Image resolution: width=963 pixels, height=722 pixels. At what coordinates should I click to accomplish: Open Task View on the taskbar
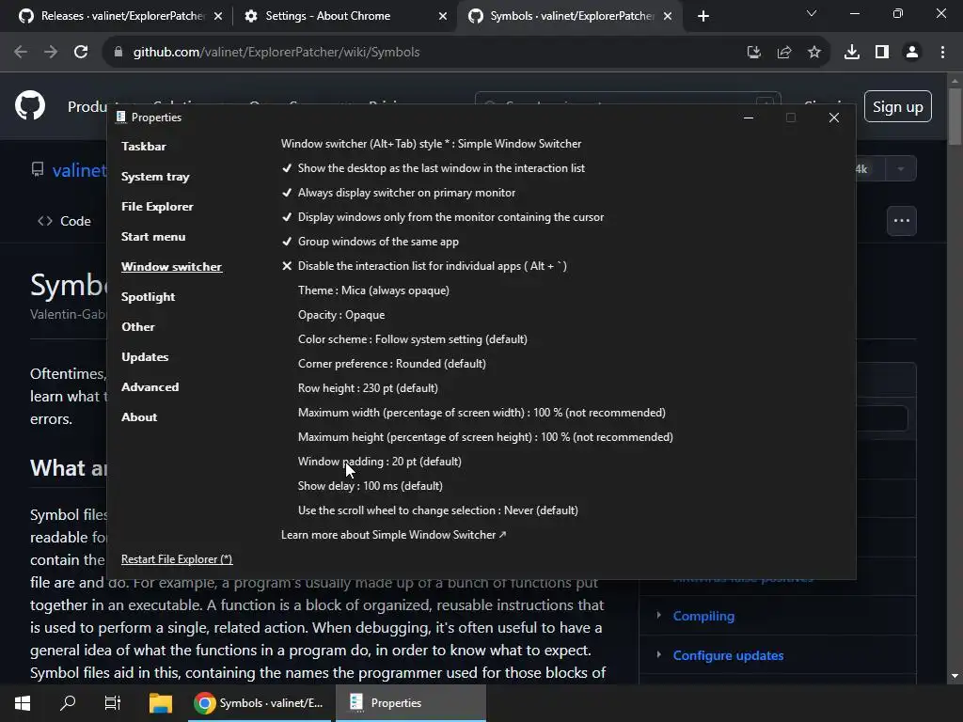tap(113, 703)
